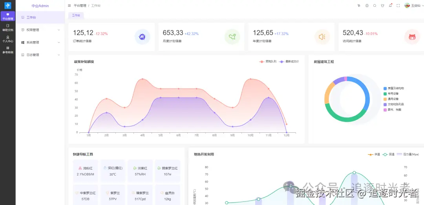Toggle the 回温 legend series
The height and width of the screenshot is (205, 424).
click(389, 154)
